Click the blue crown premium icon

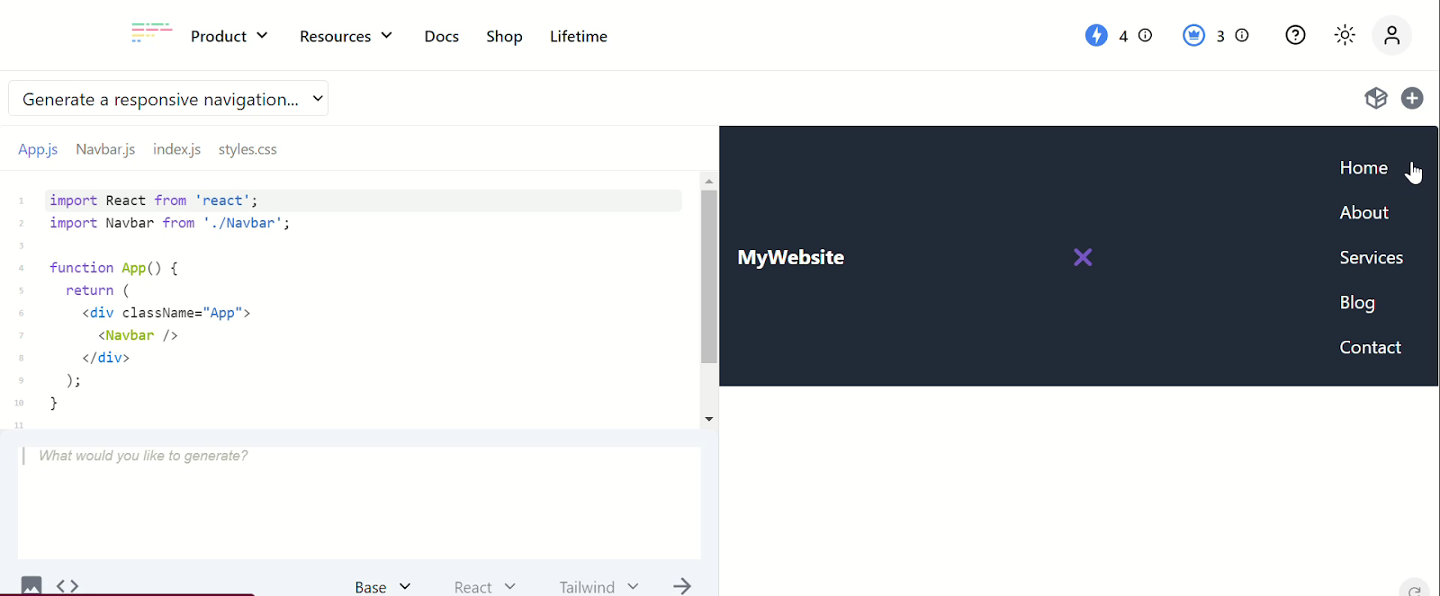point(1193,35)
